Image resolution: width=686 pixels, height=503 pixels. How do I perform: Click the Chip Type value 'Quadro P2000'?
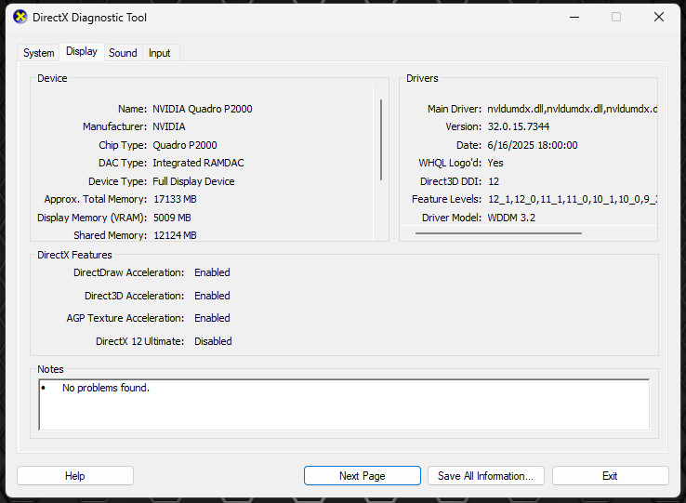click(x=185, y=145)
